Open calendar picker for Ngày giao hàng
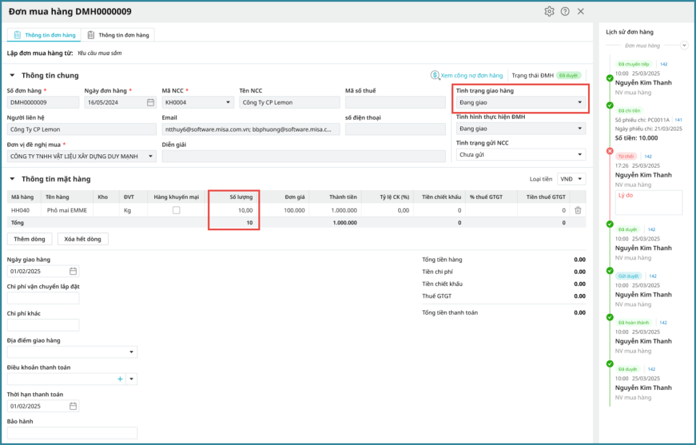 73,271
